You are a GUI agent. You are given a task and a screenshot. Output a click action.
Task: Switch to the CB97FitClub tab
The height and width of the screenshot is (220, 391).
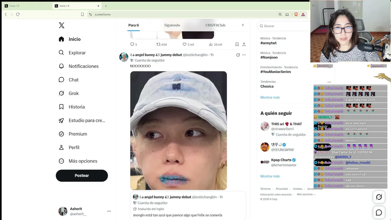(x=215, y=25)
